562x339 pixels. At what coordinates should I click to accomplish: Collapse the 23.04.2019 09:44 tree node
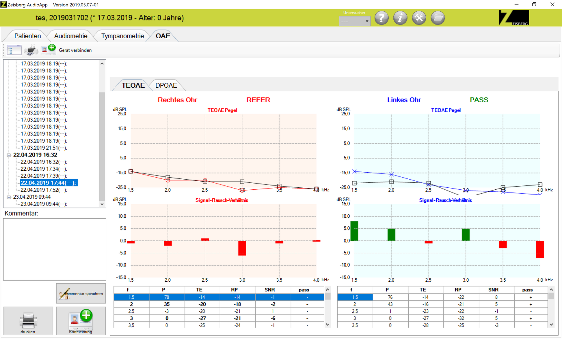point(9,197)
